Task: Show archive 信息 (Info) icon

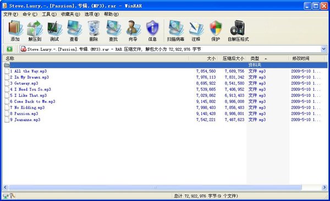Action: tap(152, 28)
